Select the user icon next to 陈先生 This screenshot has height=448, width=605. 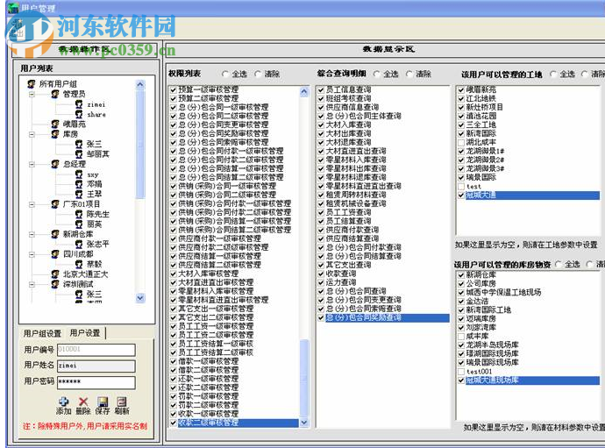pyautogui.click(x=79, y=214)
